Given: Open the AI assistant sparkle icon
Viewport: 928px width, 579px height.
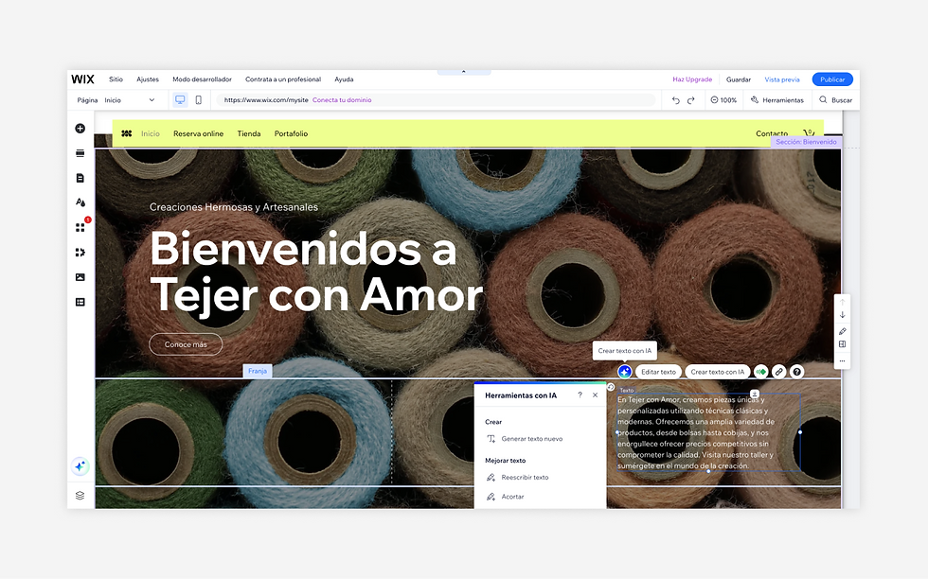Looking at the screenshot, I should tap(80, 465).
